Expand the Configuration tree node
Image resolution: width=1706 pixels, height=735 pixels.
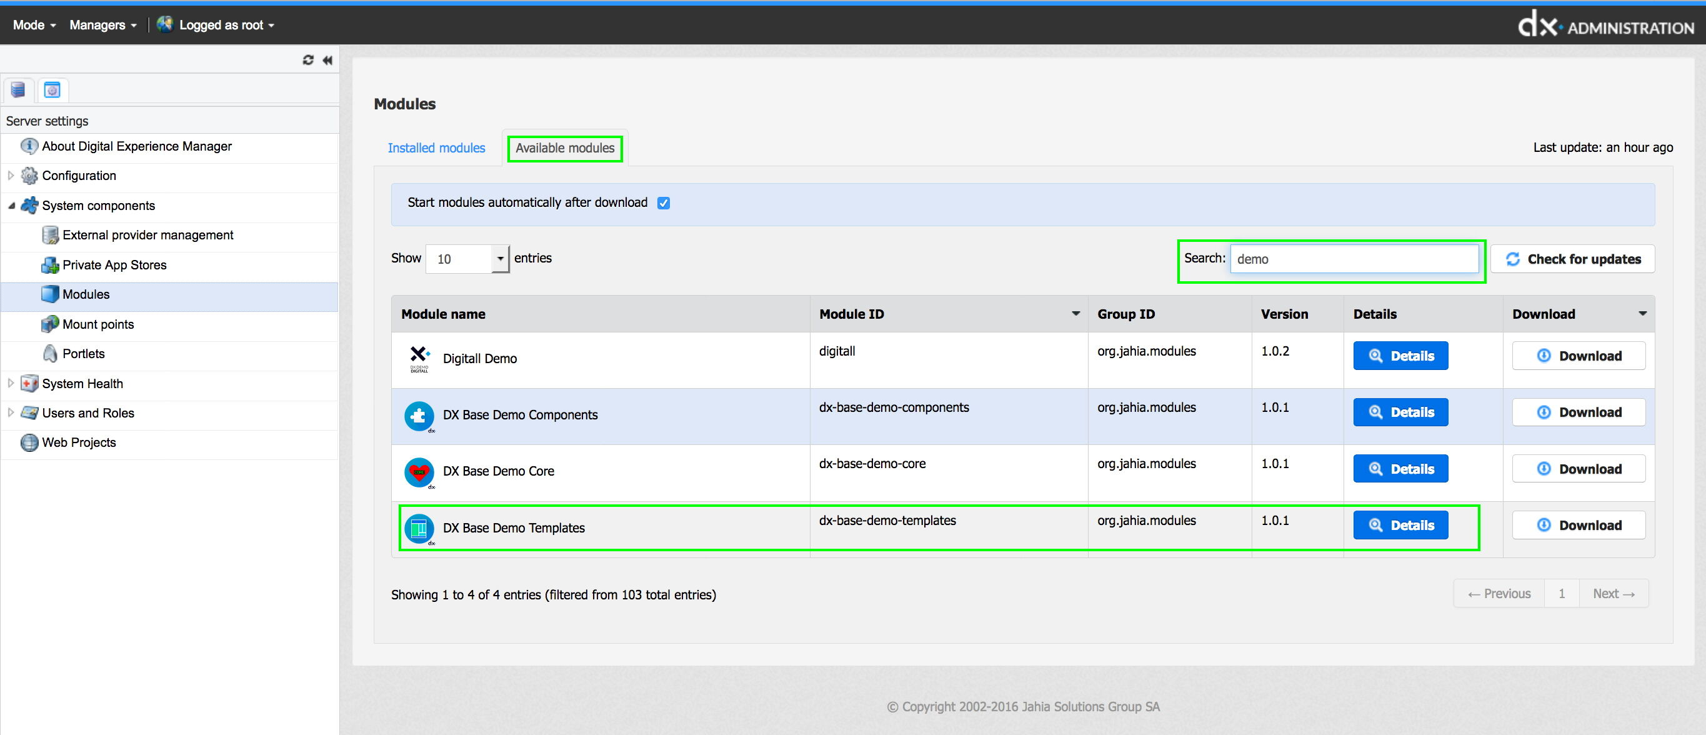point(11,176)
